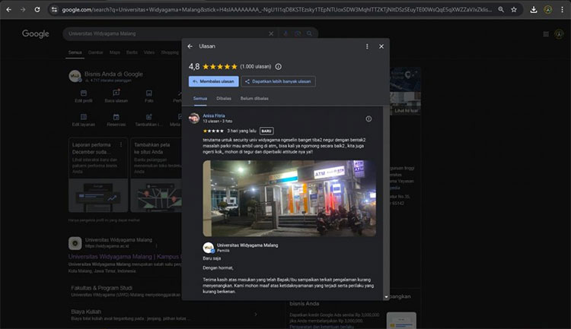
Task: Click 4,8 rating value
Action: [194, 67]
